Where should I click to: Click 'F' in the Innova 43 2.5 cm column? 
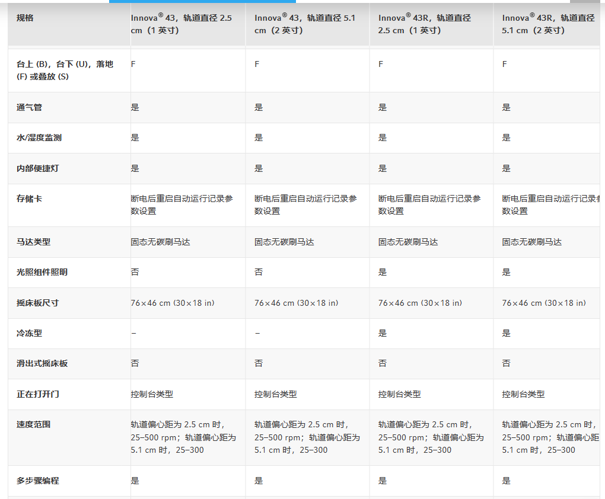(133, 64)
